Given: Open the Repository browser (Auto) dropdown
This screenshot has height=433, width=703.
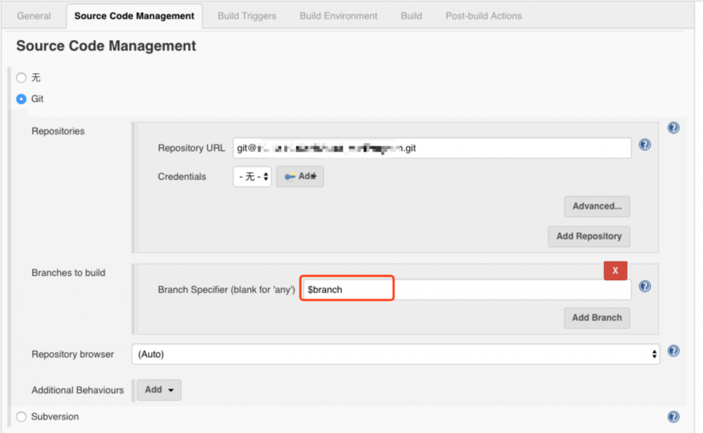Looking at the screenshot, I should tap(395, 354).
